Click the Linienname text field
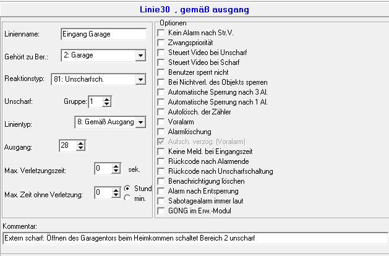This screenshot has width=389, height=256. (x=103, y=33)
